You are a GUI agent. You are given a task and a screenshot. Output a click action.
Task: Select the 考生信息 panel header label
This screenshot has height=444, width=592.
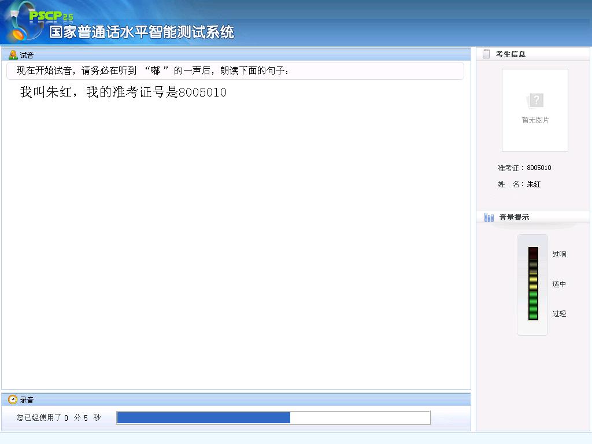pyautogui.click(x=510, y=54)
